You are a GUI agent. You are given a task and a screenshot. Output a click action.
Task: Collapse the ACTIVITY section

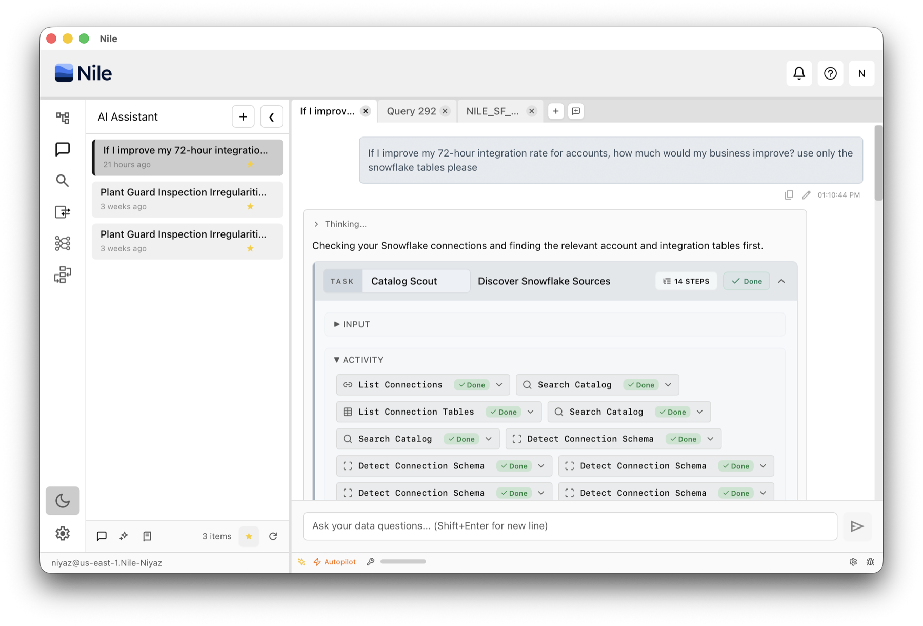point(358,360)
